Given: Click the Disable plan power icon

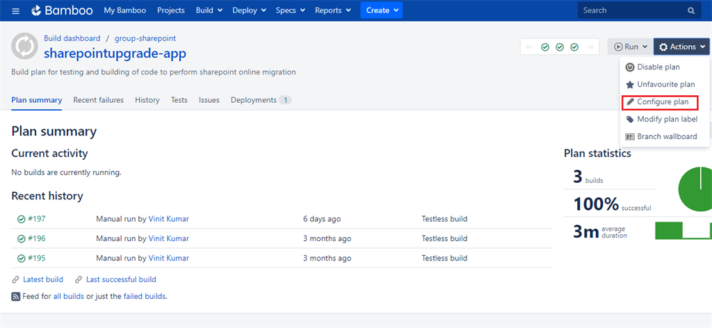Looking at the screenshot, I should (630, 67).
